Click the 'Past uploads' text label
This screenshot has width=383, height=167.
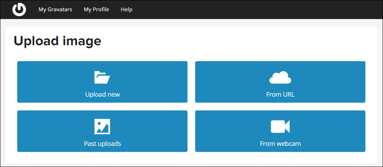click(x=103, y=144)
